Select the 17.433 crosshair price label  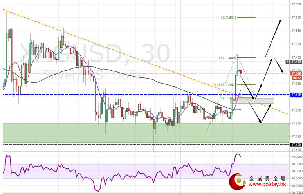pos(296,62)
